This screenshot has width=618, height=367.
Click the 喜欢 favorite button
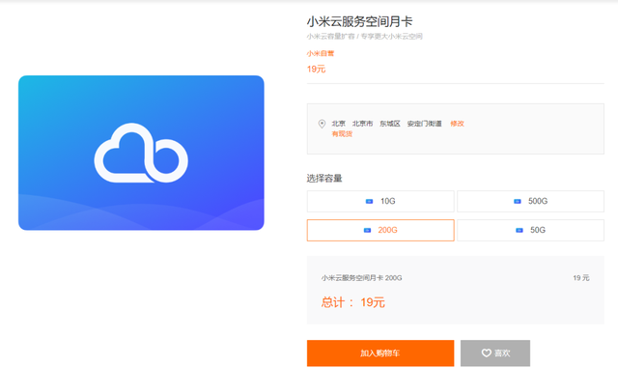tap(495, 353)
